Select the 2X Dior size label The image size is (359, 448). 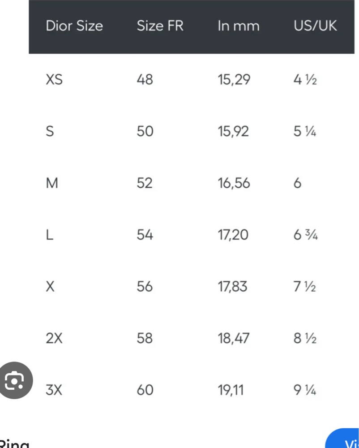(54, 338)
